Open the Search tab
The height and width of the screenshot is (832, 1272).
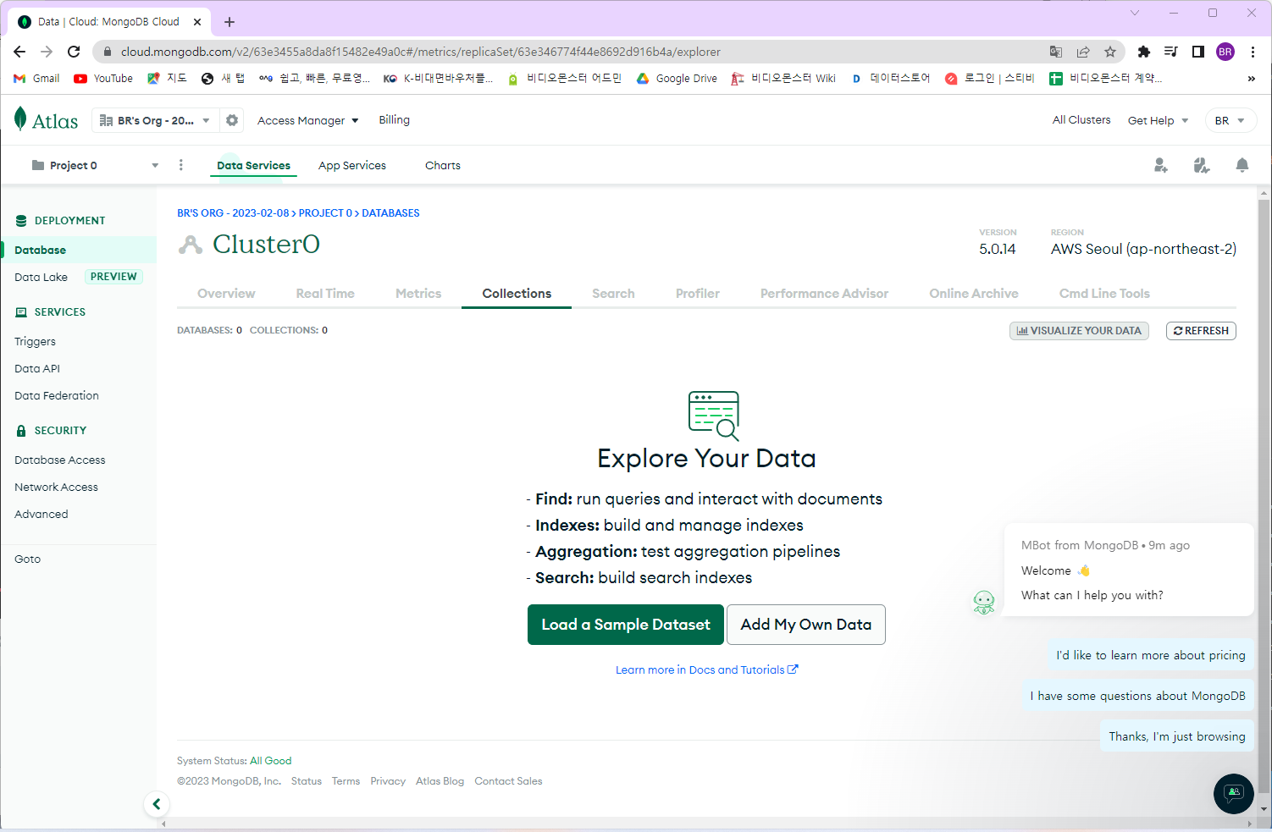click(613, 294)
